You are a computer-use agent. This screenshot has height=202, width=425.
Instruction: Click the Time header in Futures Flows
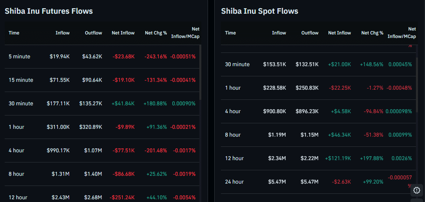(14, 33)
